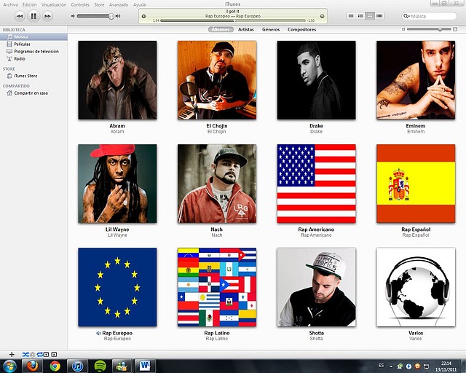466x373 pixels.
Task: Click the small artwork size icon
Action: [403, 29]
